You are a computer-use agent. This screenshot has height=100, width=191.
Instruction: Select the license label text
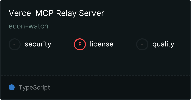click(x=102, y=44)
